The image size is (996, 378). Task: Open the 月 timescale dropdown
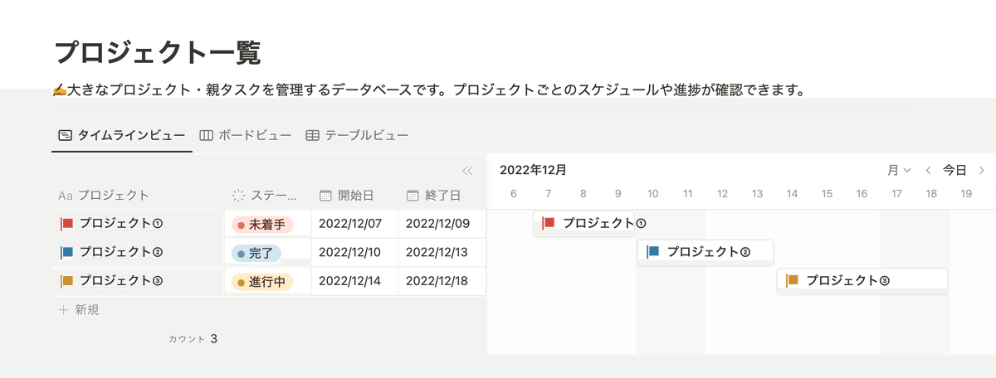click(x=898, y=171)
